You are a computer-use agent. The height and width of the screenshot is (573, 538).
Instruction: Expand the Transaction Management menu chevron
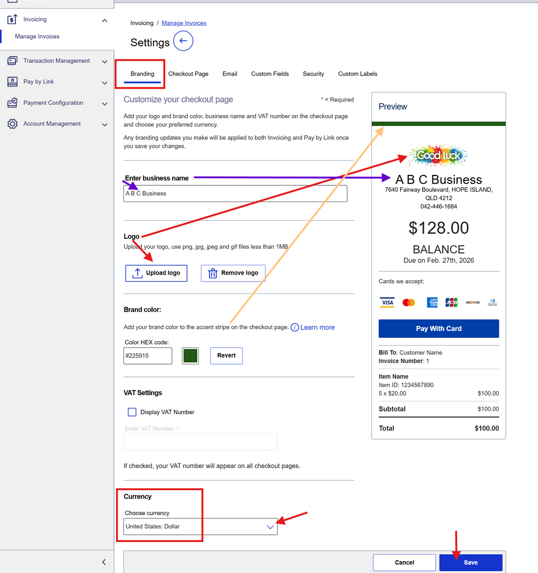click(x=105, y=62)
